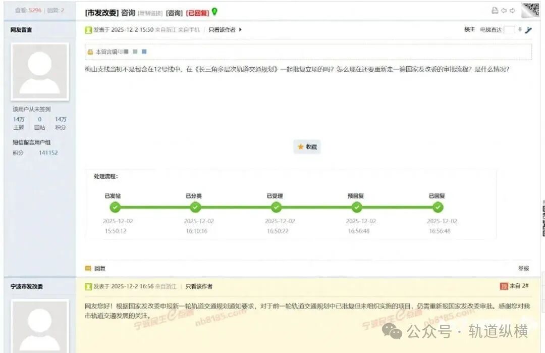Report the reply using the 举报 link

(x=524, y=269)
